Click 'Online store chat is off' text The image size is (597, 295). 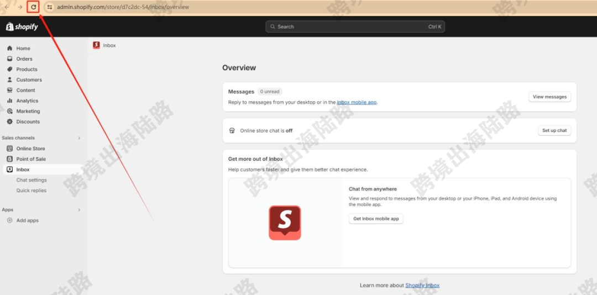pos(266,130)
